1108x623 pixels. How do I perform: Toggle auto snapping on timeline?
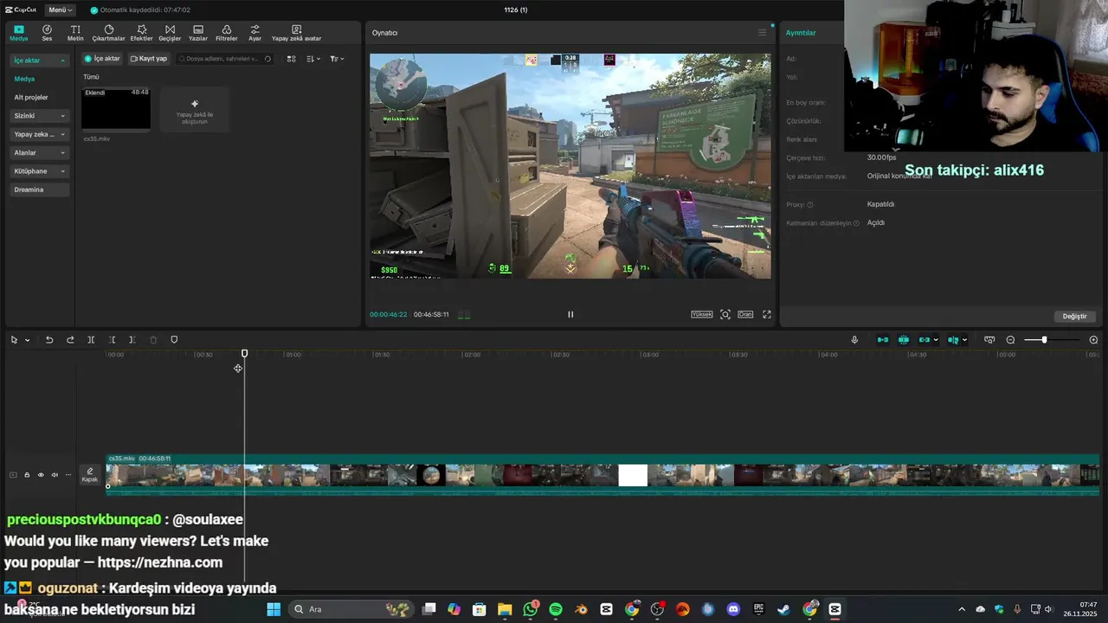pyautogui.click(x=904, y=340)
